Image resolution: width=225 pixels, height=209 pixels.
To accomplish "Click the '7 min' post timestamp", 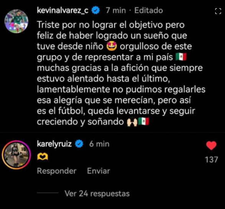I will 116,10.
